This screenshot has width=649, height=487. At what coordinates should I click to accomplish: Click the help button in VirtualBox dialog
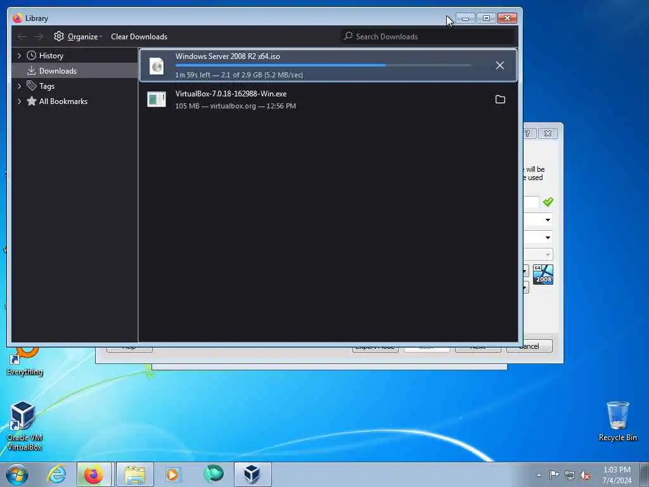pos(528,133)
